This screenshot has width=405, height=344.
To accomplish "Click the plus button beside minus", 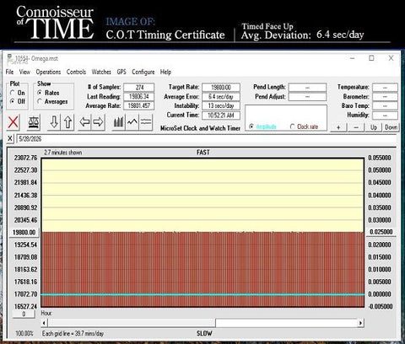I will click(338, 127).
